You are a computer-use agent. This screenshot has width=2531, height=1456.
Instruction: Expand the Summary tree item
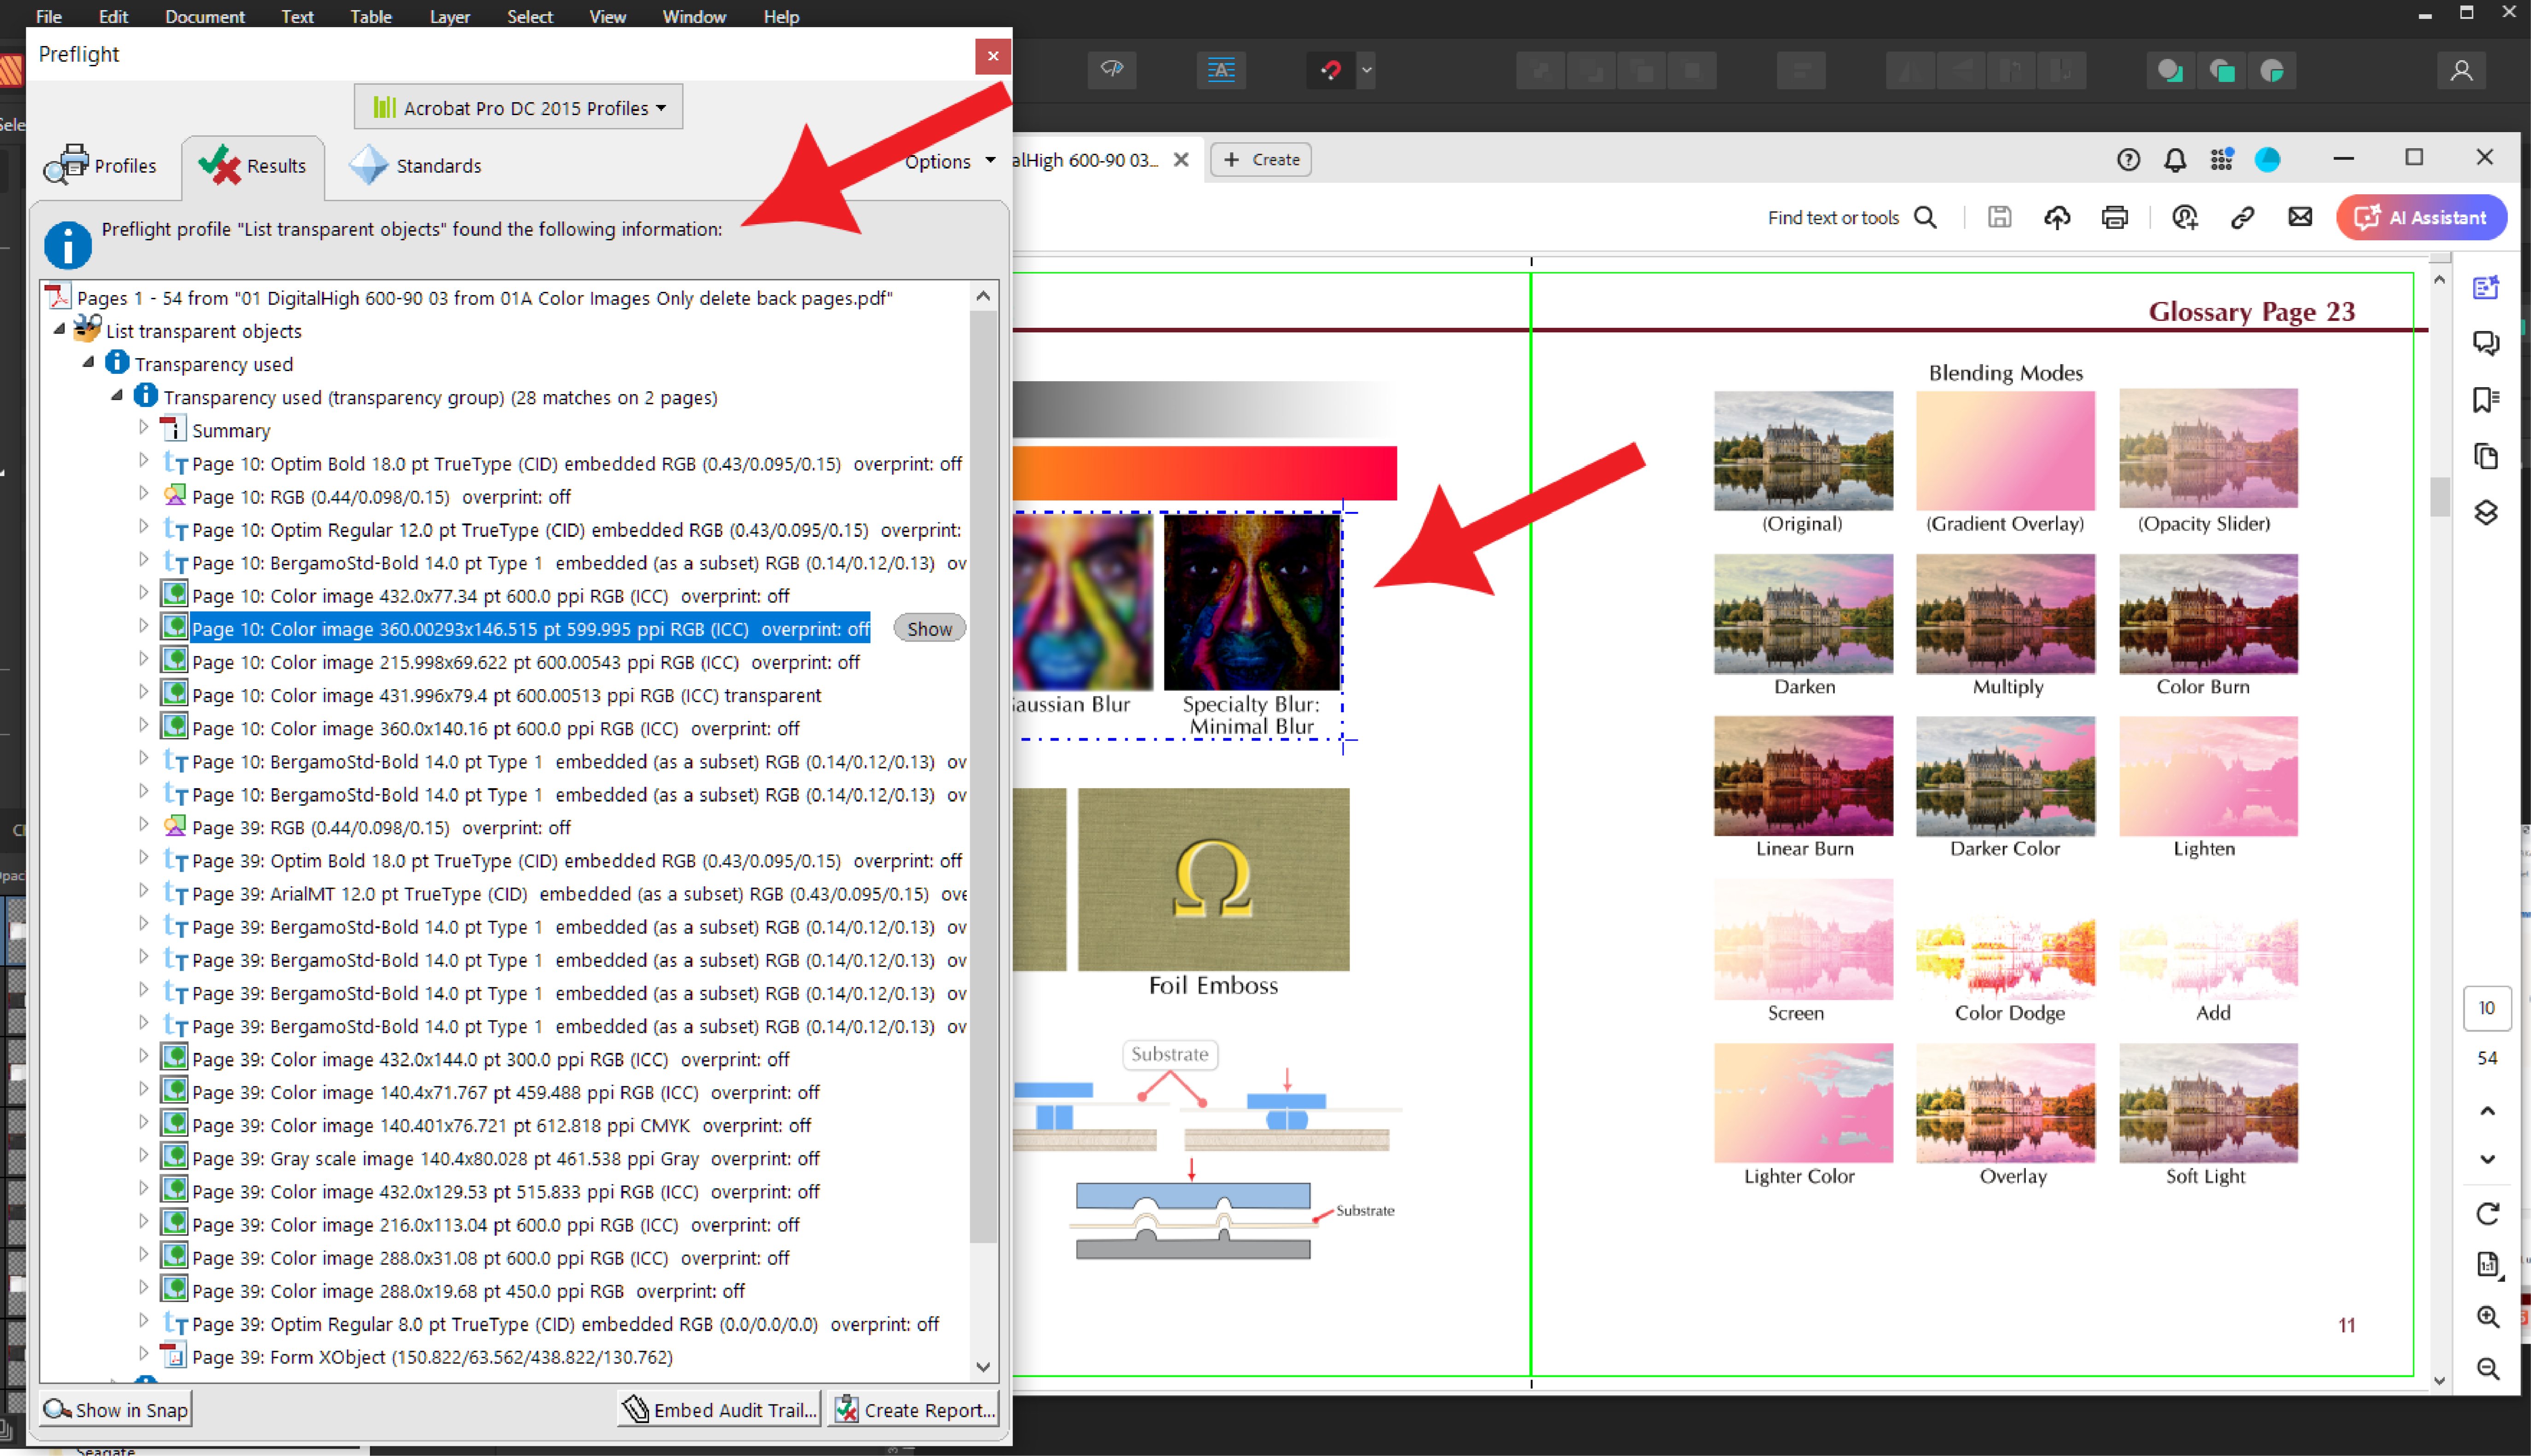pos(143,427)
